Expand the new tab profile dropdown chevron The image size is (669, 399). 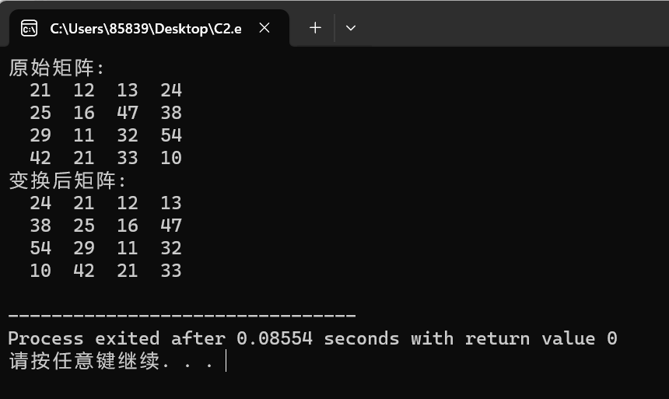351,28
